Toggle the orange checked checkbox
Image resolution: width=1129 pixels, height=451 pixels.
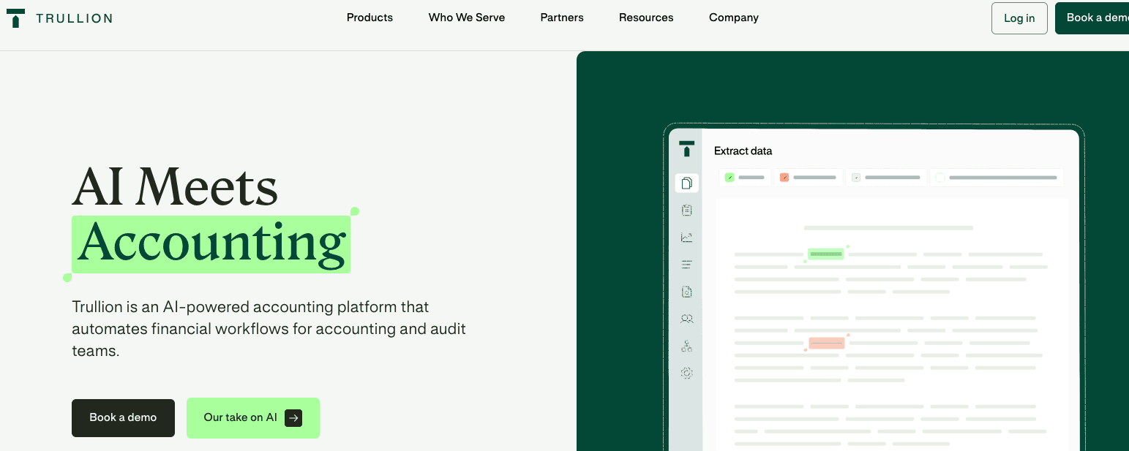click(784, 178)
